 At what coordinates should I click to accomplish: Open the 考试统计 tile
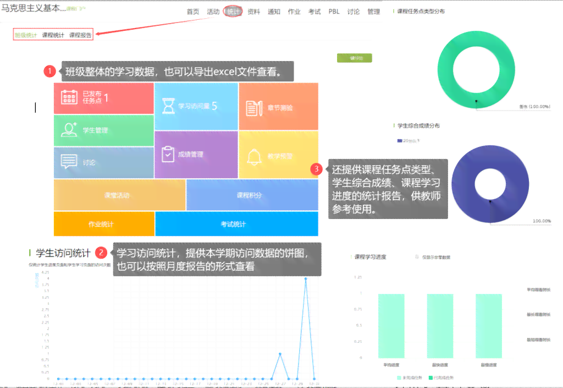click(236, 224)
